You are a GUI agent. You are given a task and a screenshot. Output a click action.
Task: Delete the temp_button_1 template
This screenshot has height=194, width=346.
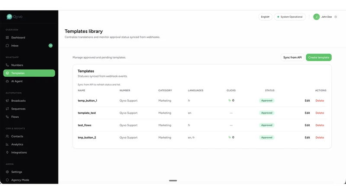(x=320, y=100)
